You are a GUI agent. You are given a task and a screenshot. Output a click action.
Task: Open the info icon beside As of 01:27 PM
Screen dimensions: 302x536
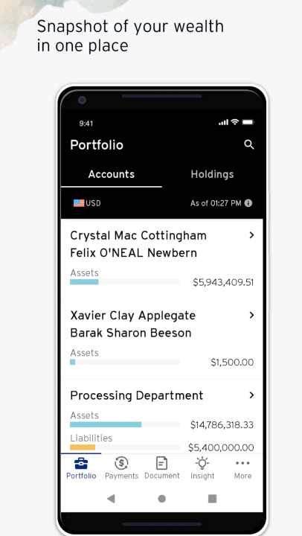coord(248,203)
